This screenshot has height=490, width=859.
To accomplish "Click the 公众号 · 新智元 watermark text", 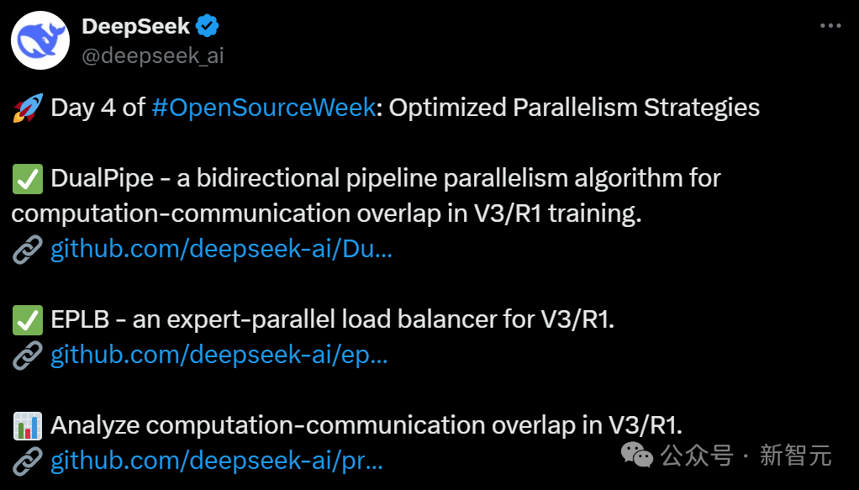I will (x=746, y=456).
